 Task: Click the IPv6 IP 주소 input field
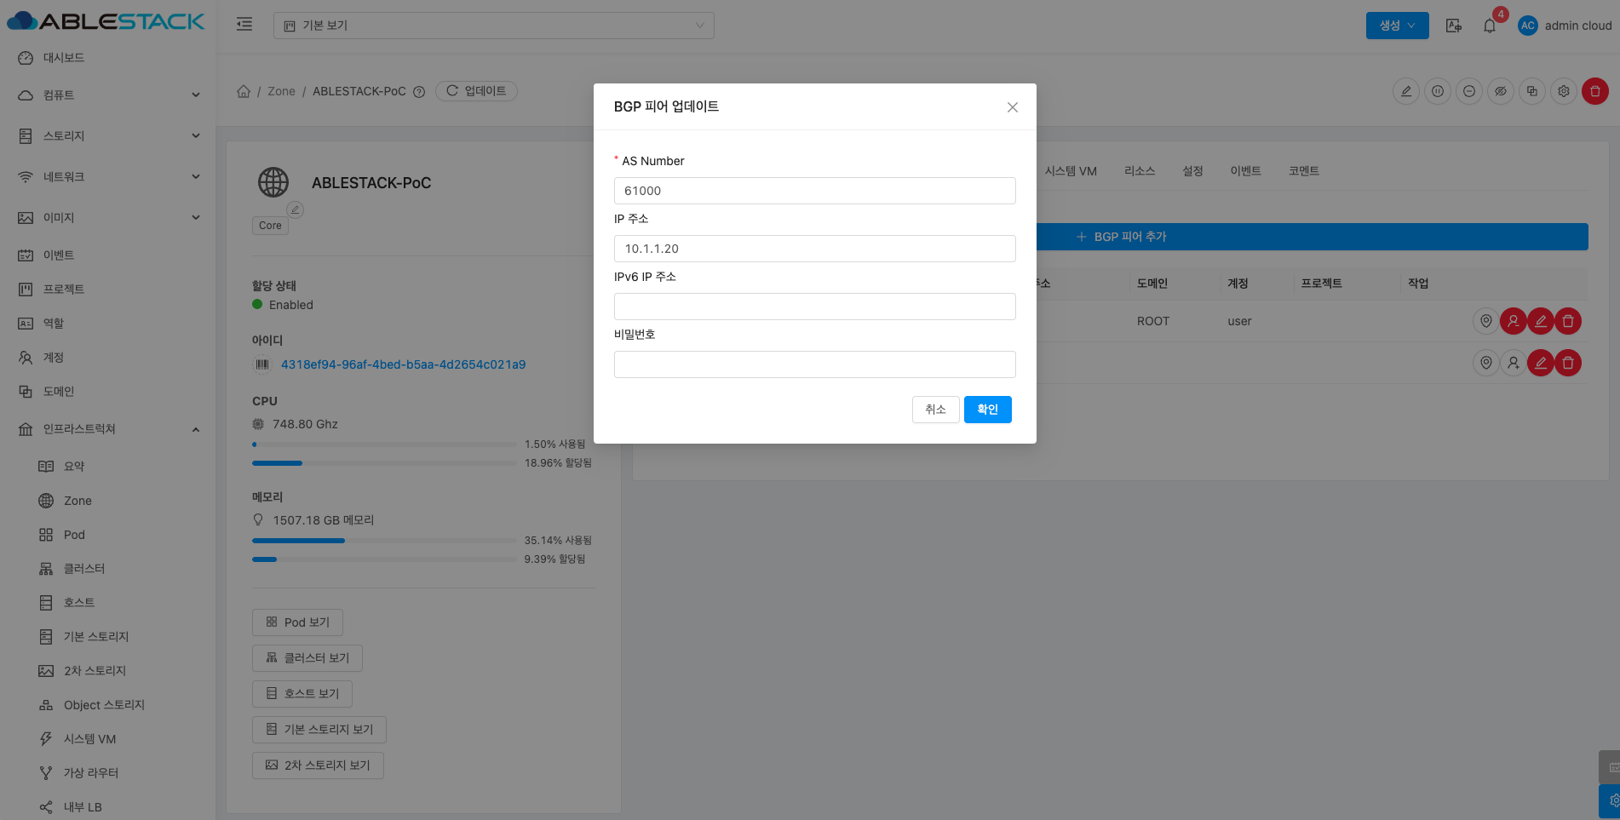tap(815, 307)
